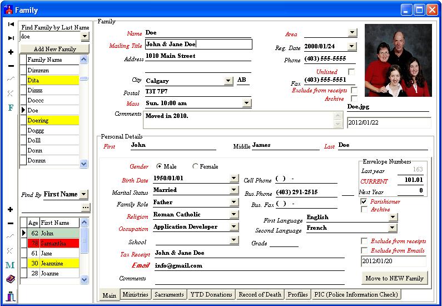Open the purple help book icon
The width and height of the screenshot is (442, 306).
point(11,279)
